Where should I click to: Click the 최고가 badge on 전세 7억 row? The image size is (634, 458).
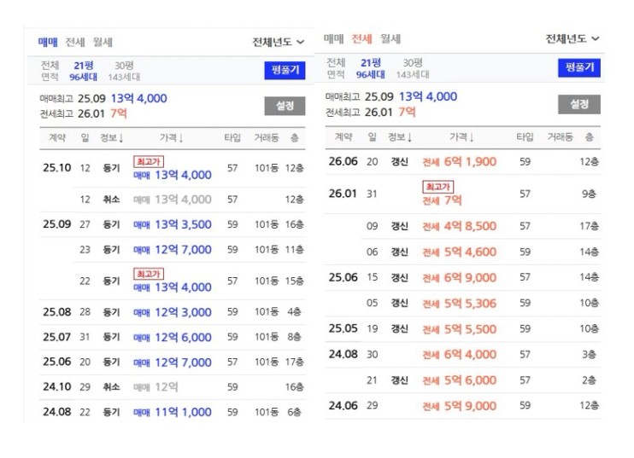[437, 187]
